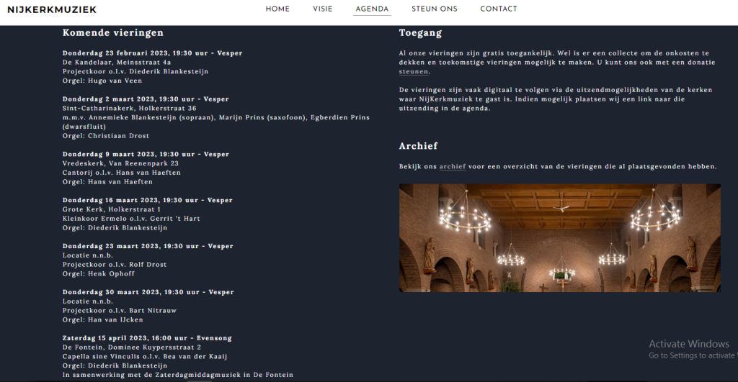Screen dimensions: 738x382
Task: Click the 'Archief' section heading
Action: (x=418, y=146)
